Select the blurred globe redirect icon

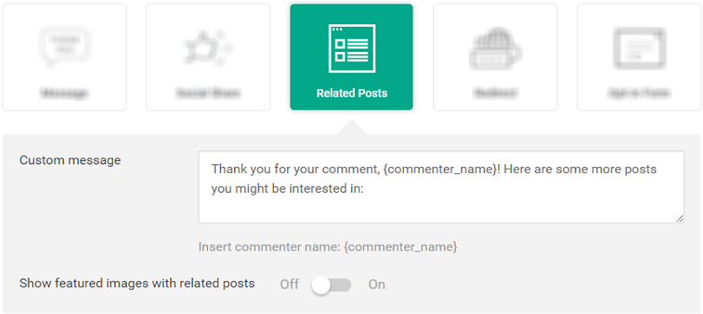pyautogui.click(x=496, y=48)
